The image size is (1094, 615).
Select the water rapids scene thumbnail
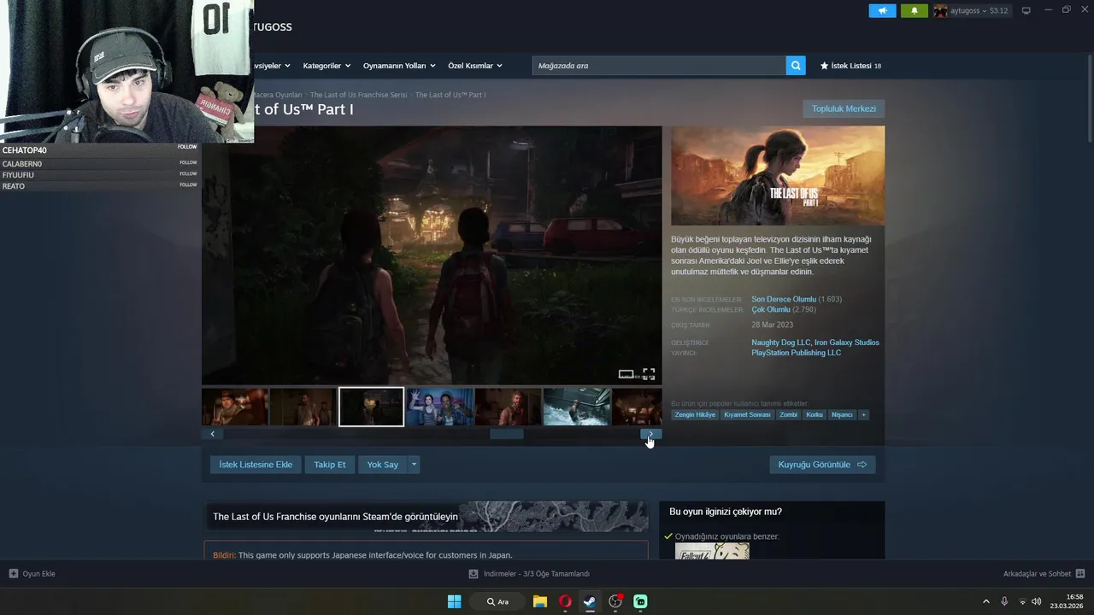coord(577,407)
